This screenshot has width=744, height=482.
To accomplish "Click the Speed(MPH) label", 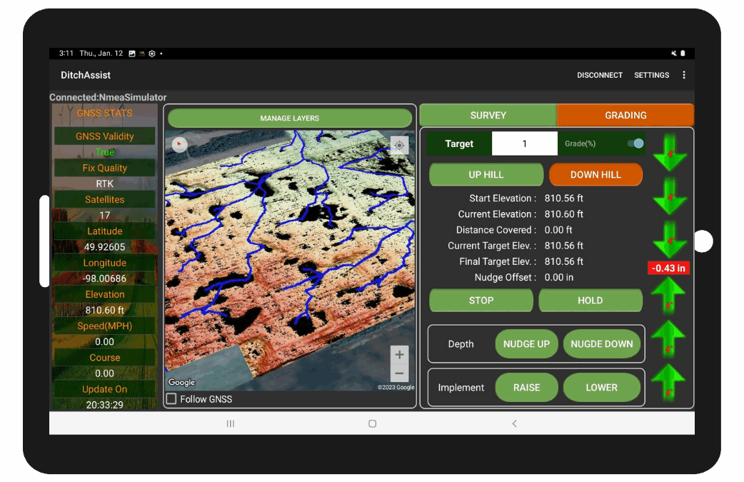I will point(105,326).
